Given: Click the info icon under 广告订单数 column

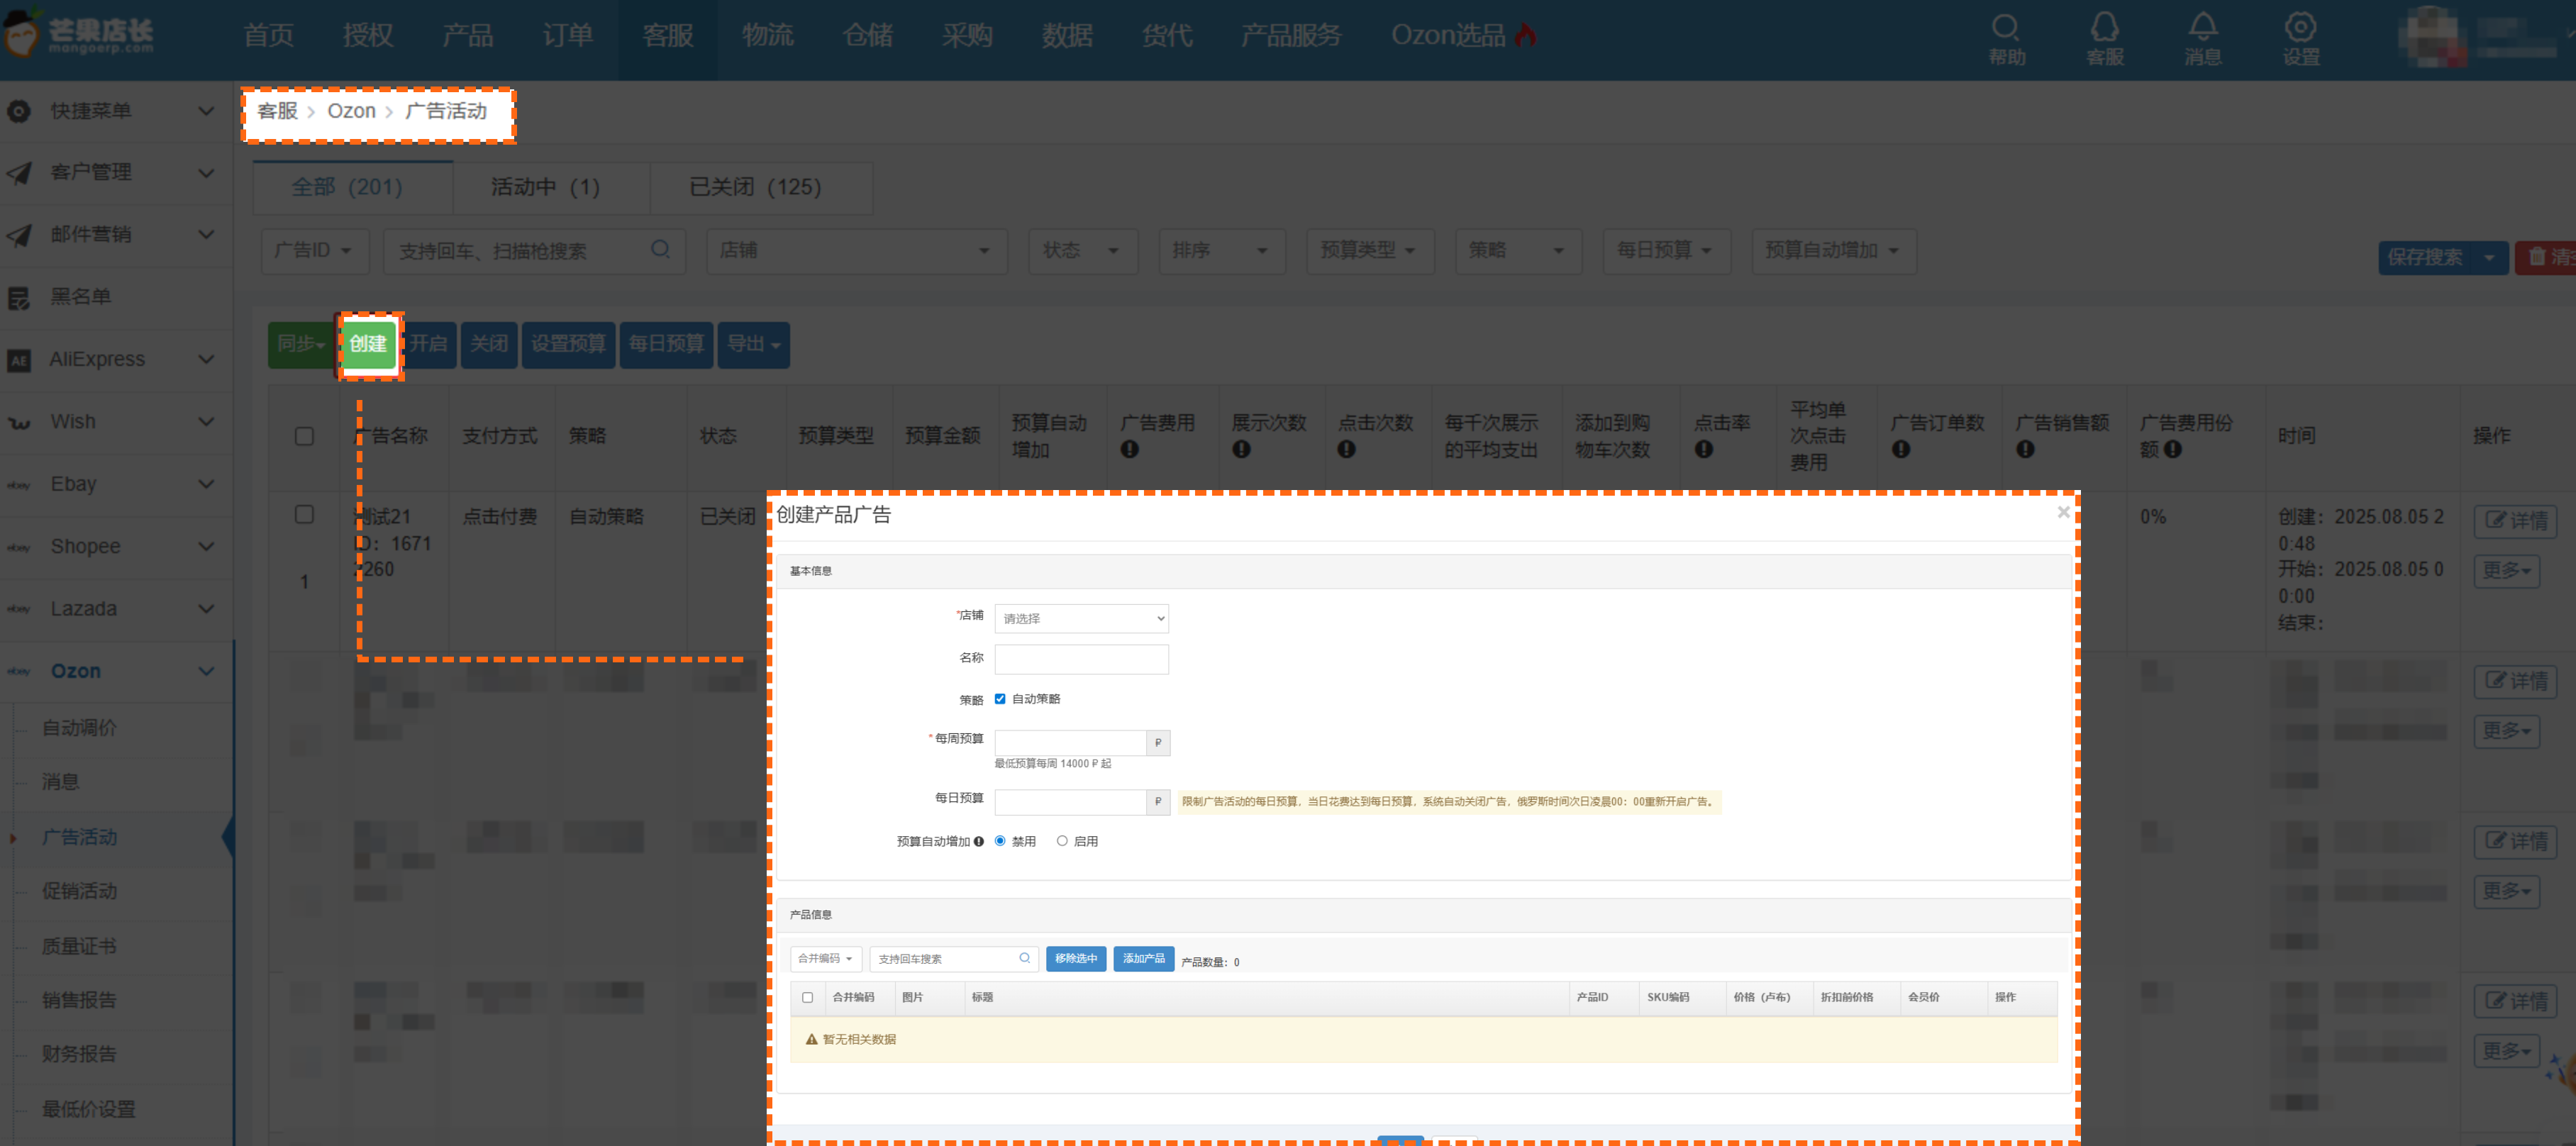Looking at the screenshot, I should tap(1901, 449).
